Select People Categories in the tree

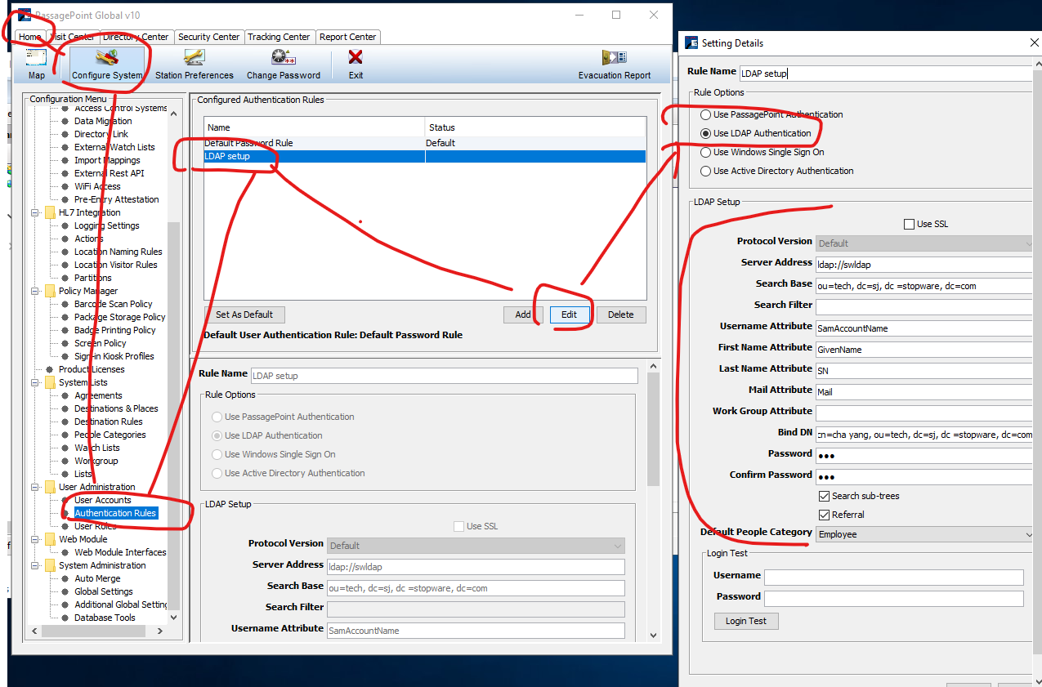110,435
